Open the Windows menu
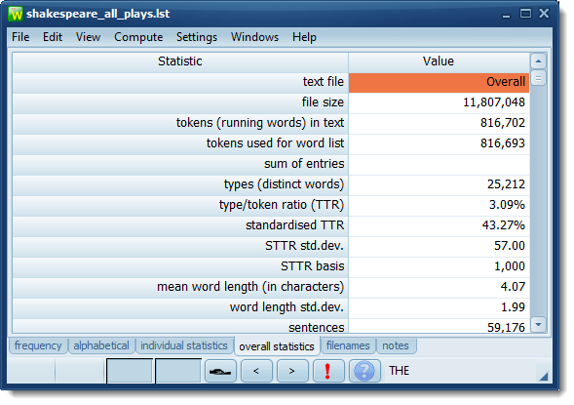574x405 pixels. (x=254, y=37)
